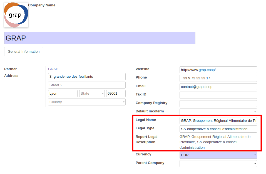Click the Tax ID label
The image size is (266, 174).
[141, 94]
